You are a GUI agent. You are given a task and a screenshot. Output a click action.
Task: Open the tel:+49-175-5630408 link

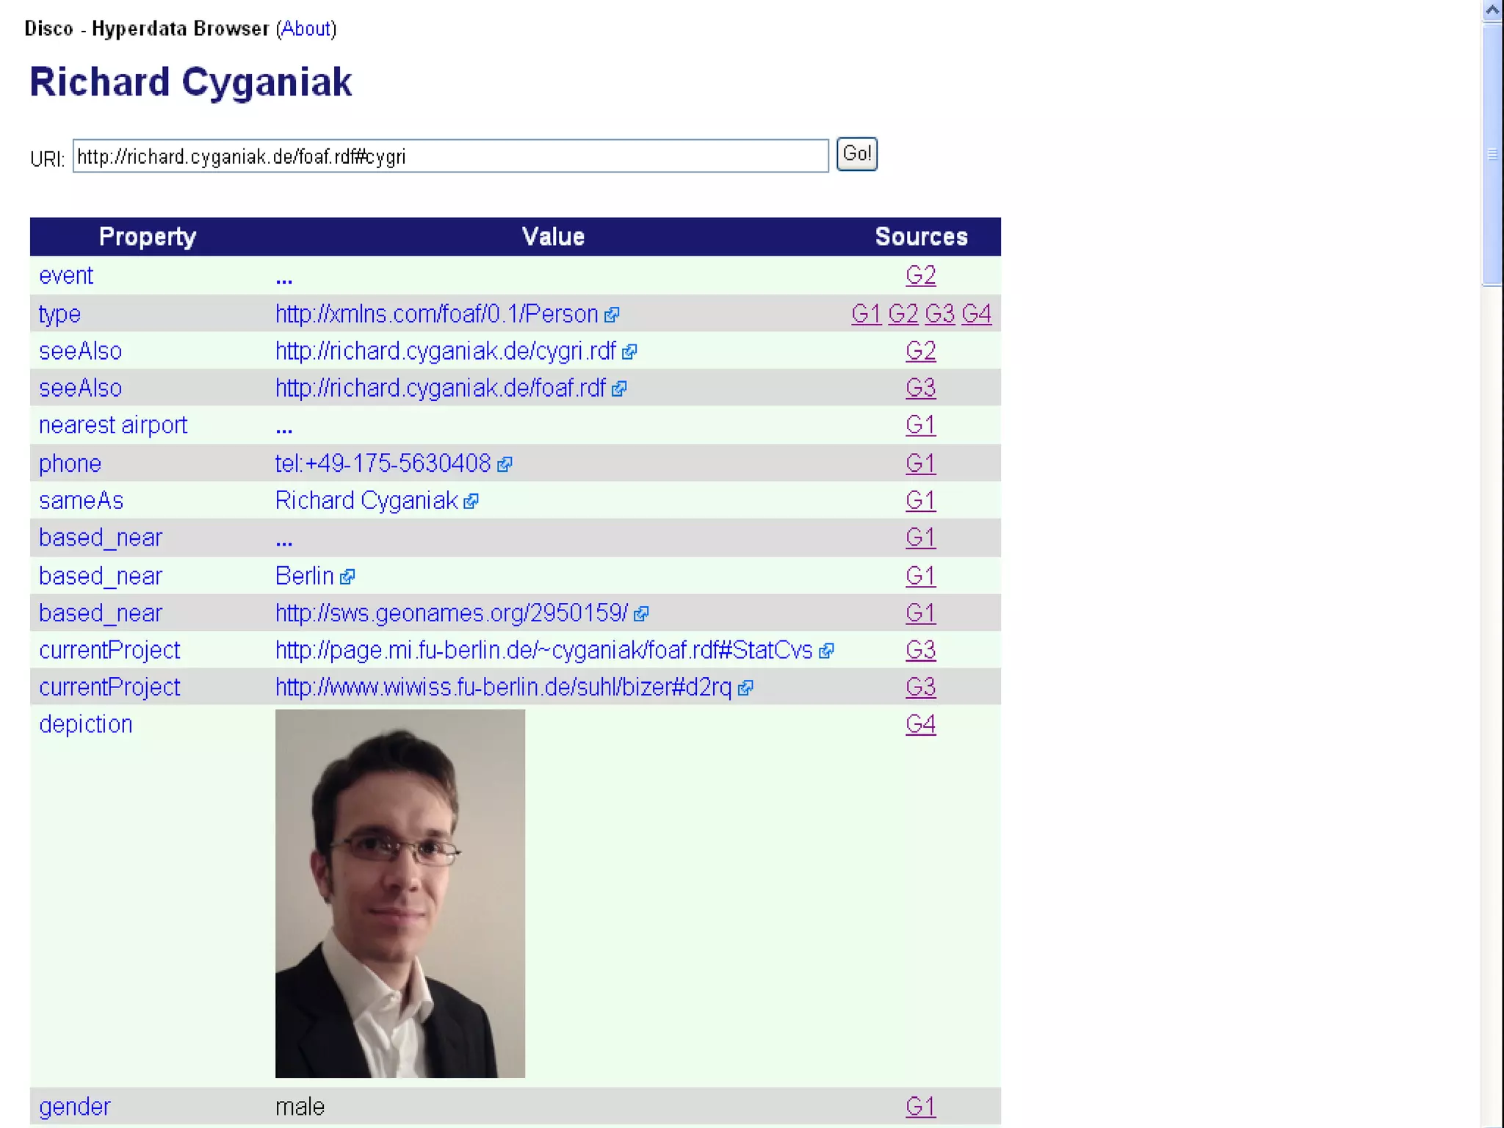pos(383,463)
